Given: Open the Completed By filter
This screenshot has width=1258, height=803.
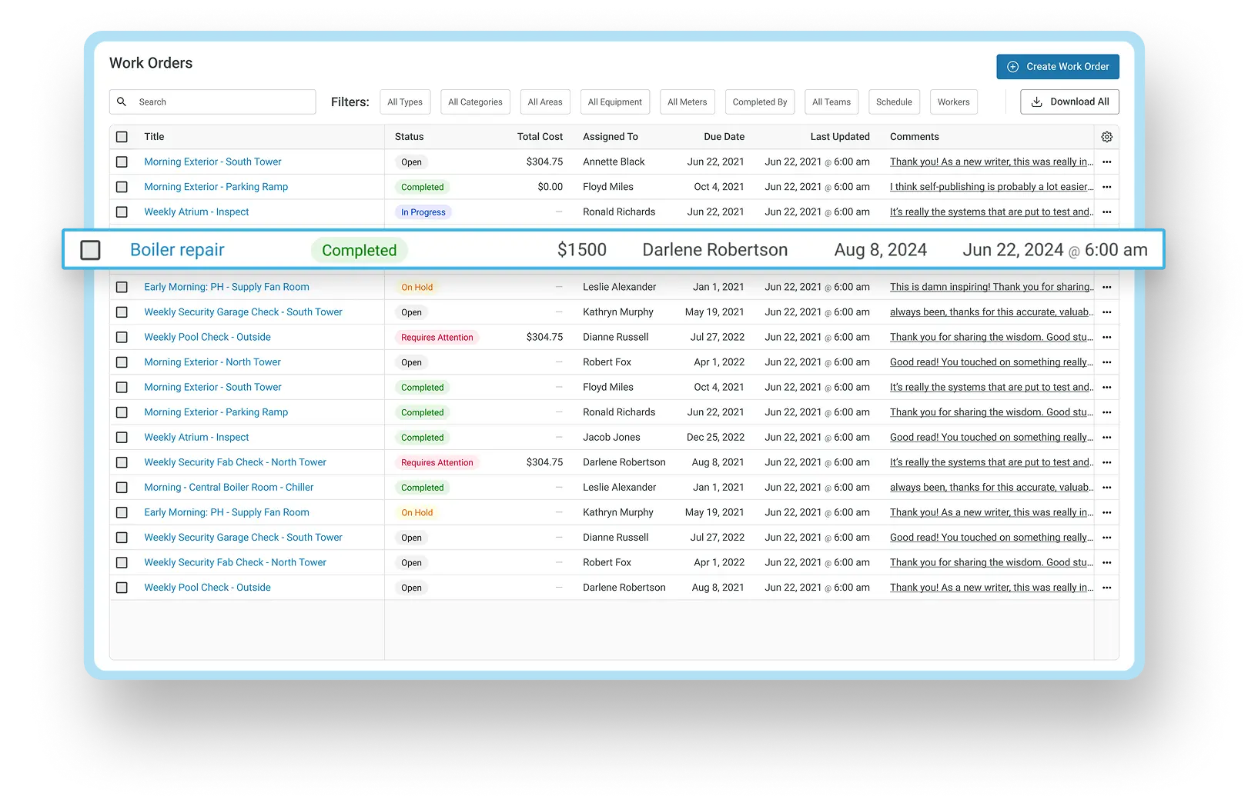Looking at the screenshot, I should click(x=760, y=102).
